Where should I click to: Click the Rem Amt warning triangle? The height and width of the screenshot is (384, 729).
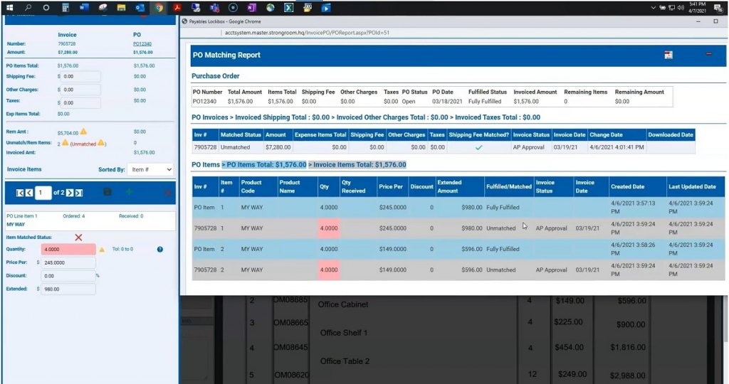click(84, 132)
